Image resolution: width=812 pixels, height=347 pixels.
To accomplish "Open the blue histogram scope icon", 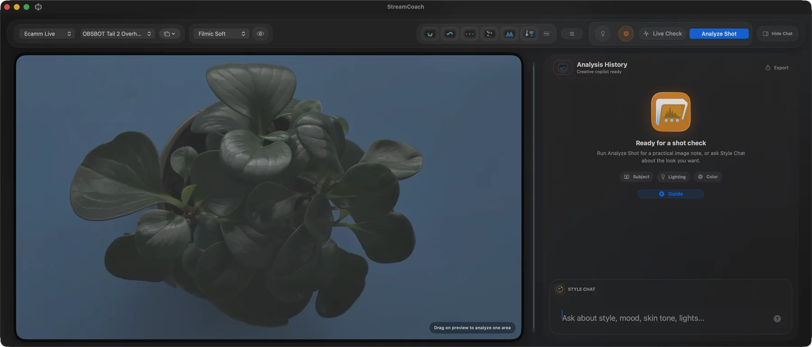I will click(x=509, y=34).
